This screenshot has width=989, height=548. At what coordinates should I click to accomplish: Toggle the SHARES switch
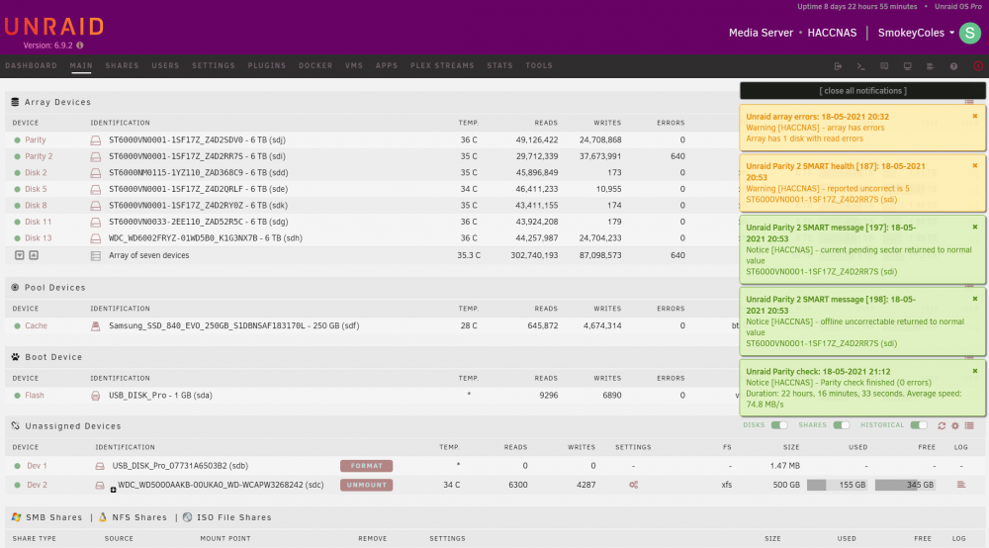(841, 425)
